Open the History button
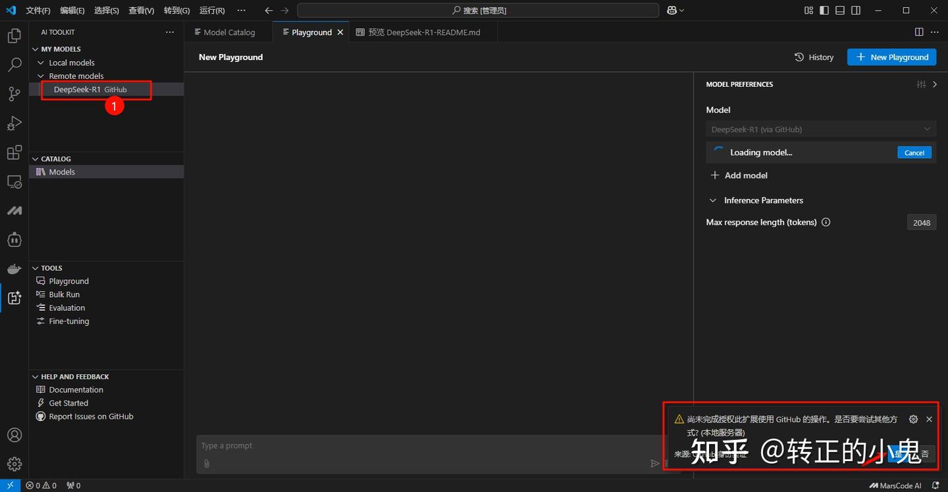The height and width of the screenshot is (492, 948). click(814, 57)
